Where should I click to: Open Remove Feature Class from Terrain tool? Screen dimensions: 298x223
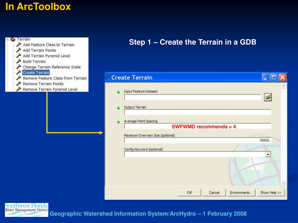(x=55, y=78)
